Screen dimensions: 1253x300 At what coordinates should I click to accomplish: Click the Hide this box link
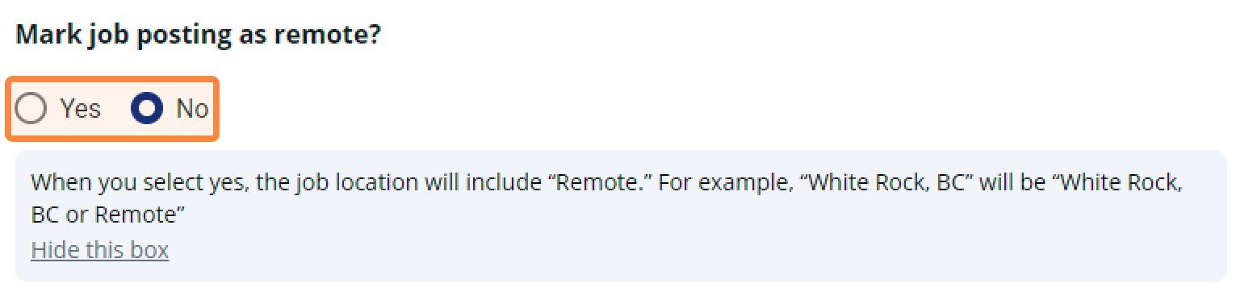tap(100, 250)
